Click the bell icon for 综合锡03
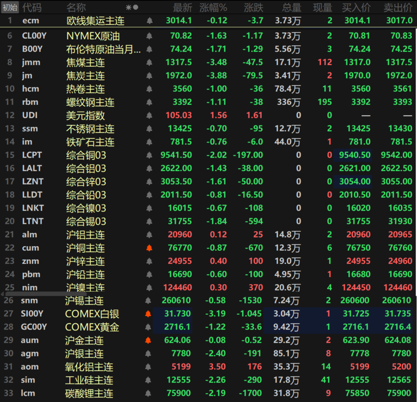The image size is (417, 402). (x=149, y=222)
